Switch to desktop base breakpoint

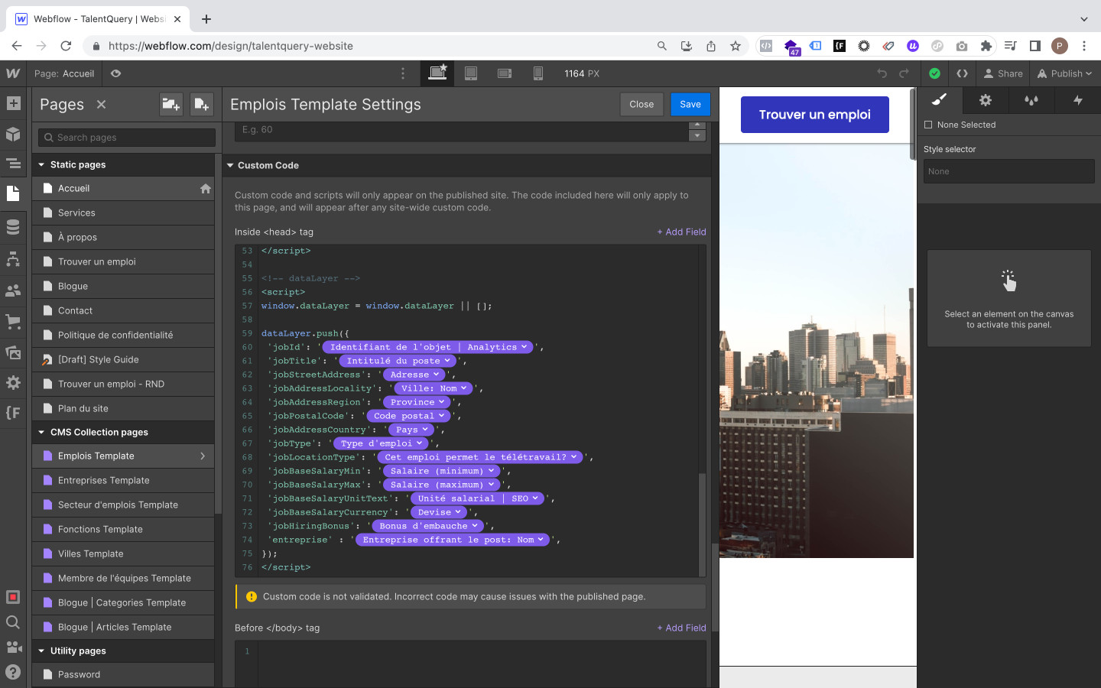(437, 73)
